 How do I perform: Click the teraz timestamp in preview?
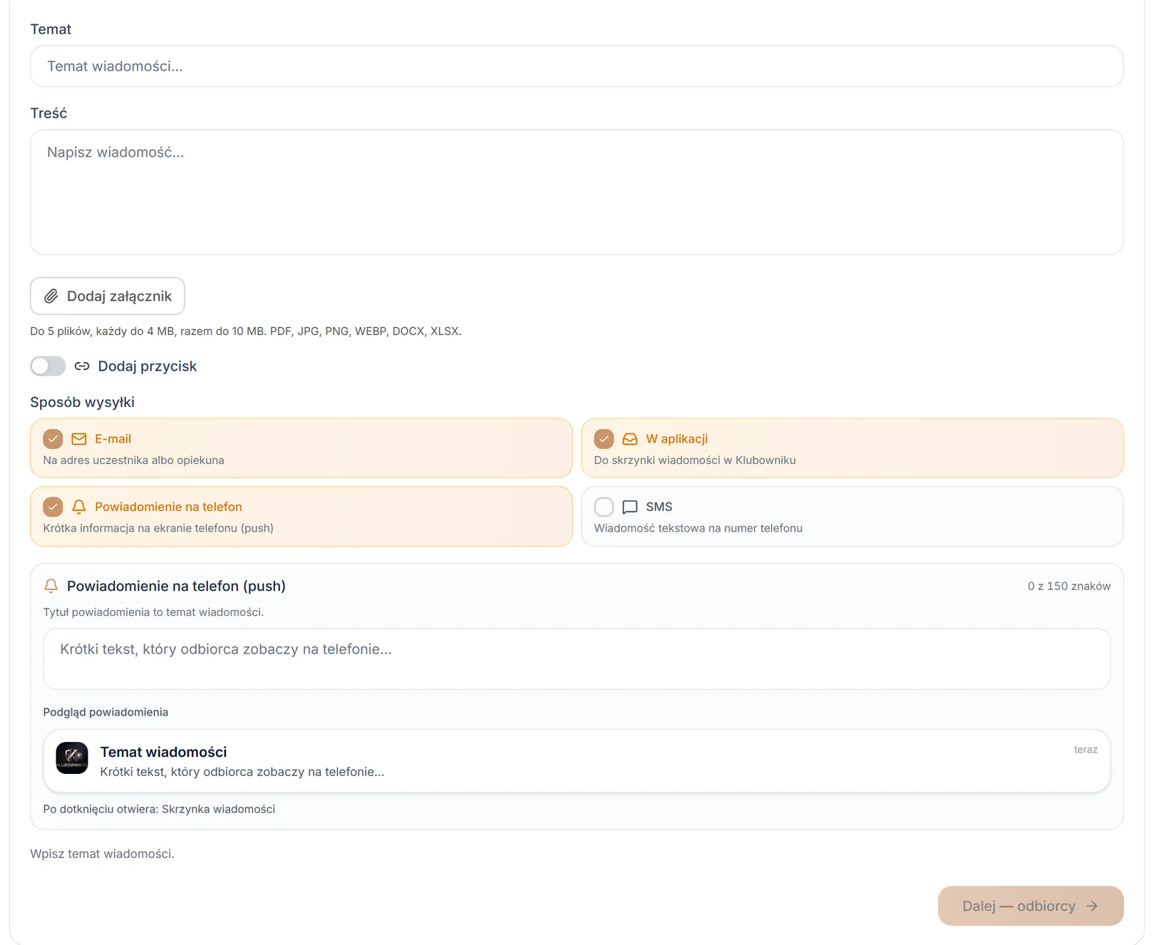click(1086, 750)
